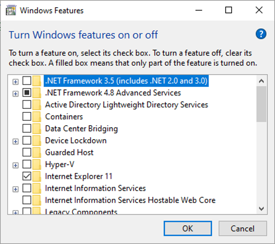The height and width of the screenshot is (244, 275).
Task: Click the folder icon beside Containers
Action: [37, 117]
